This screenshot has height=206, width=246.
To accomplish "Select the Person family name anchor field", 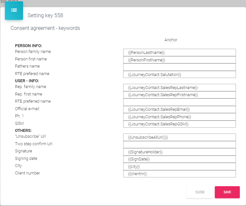I will point(179,52).
